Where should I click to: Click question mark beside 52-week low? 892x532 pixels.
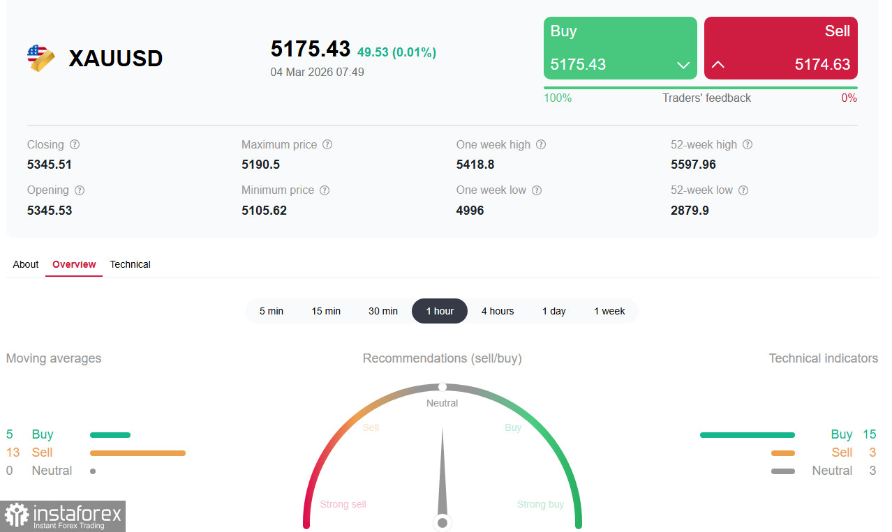coord(743,190)
